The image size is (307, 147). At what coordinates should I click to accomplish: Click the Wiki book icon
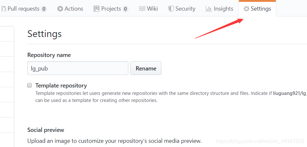(142, 9)
